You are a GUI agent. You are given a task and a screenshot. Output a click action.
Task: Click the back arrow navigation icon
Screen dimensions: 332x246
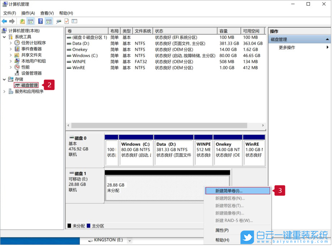tap(5, 21)
